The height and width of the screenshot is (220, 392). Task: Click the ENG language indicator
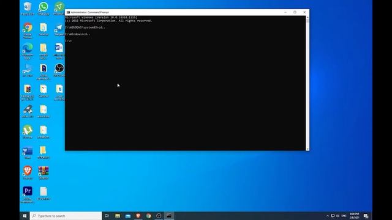click(344, 216)
